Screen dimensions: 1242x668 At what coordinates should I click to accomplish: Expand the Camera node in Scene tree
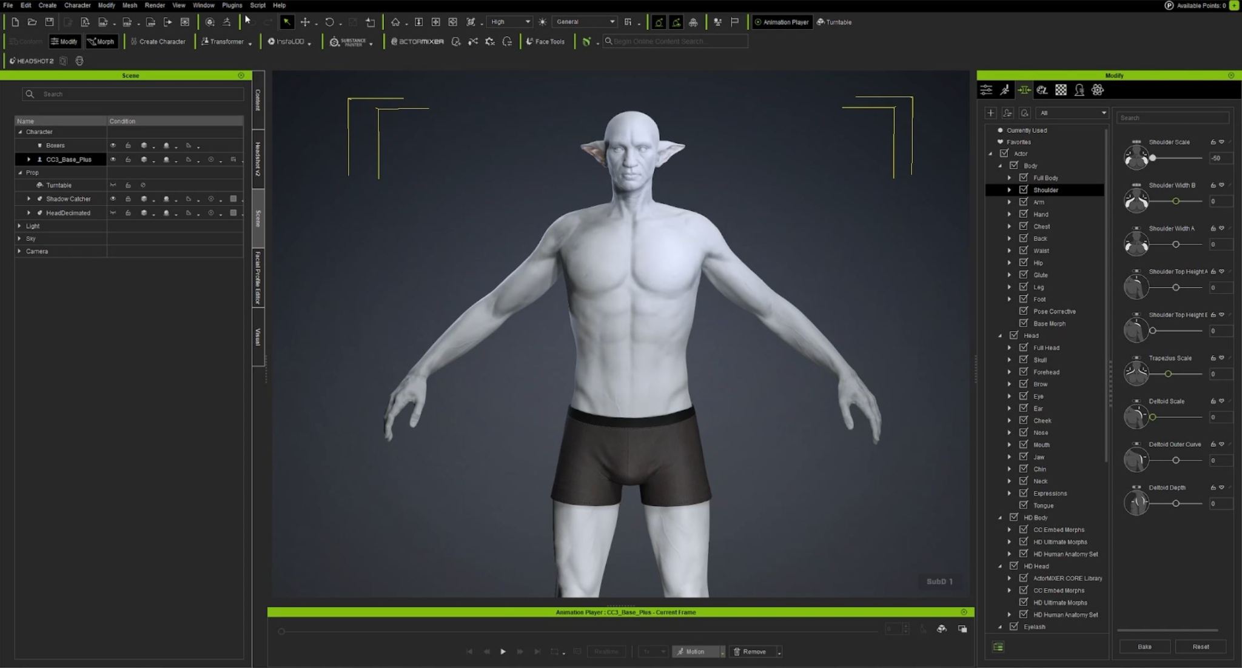click(x=19, y=251)
